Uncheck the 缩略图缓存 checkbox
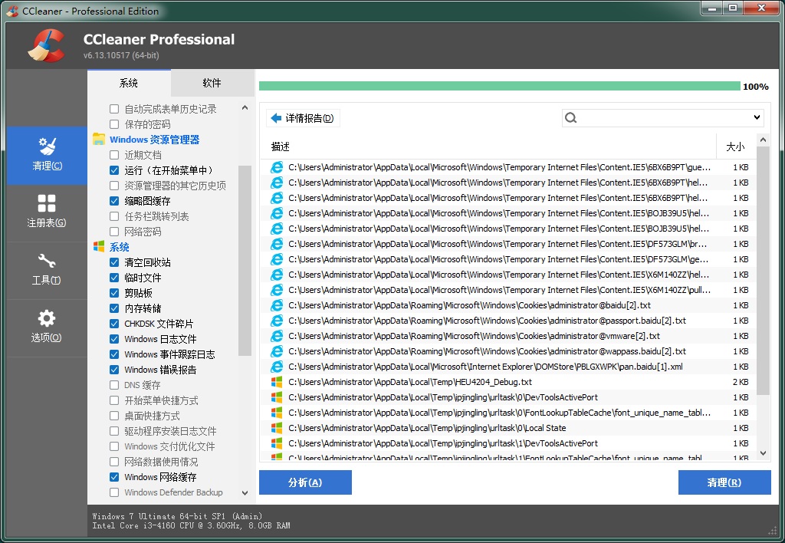The height and width of the screenshot is (543, 785). tap(114, 201)
